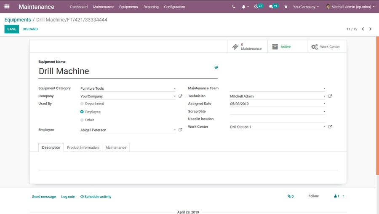Image resolution: width=379 pixels, height=214 pixels.
Task: Open Configuration menu item
Action: (x=174, y=7)
